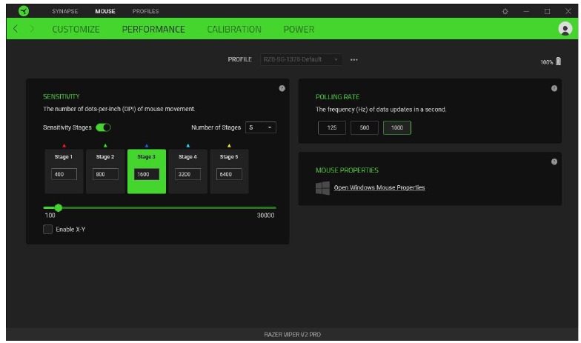Click red indicator above Stage 1
The height and width of the screenshot is (343, 581).
click(64, 145)
